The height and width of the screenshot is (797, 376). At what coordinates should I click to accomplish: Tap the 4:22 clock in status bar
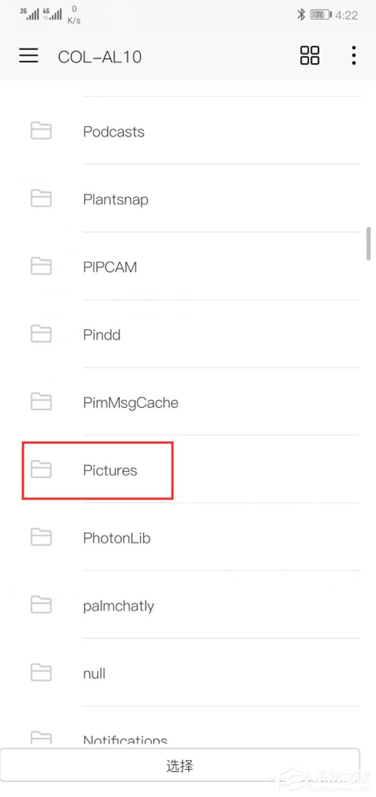pyautogui.click(x=347, y=14)
